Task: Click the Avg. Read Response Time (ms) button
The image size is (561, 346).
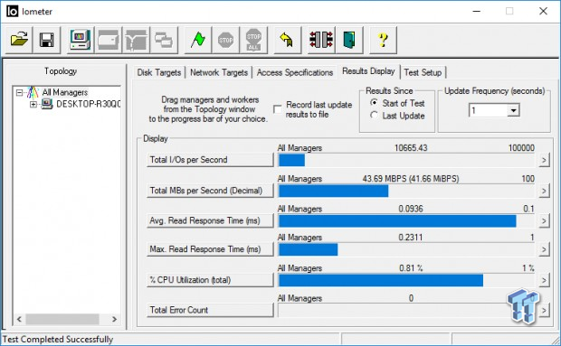Action: click(x=210, y=220)
